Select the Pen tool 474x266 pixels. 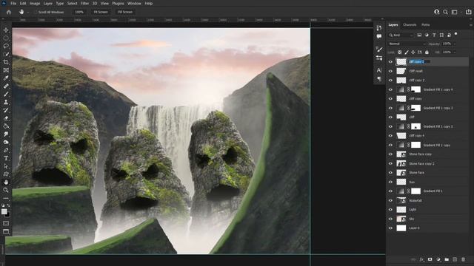6,150
